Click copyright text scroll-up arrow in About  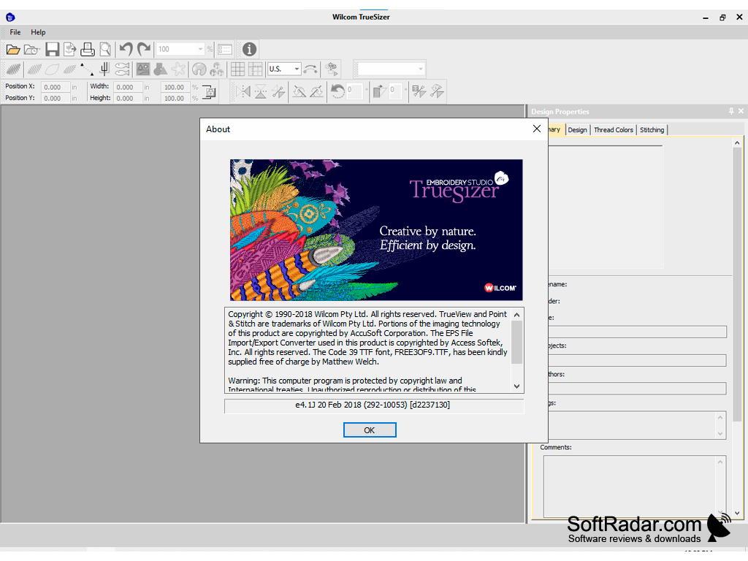(516, 315)
